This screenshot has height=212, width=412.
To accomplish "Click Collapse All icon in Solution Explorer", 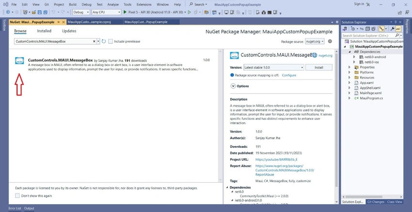I will coord(367,29).
